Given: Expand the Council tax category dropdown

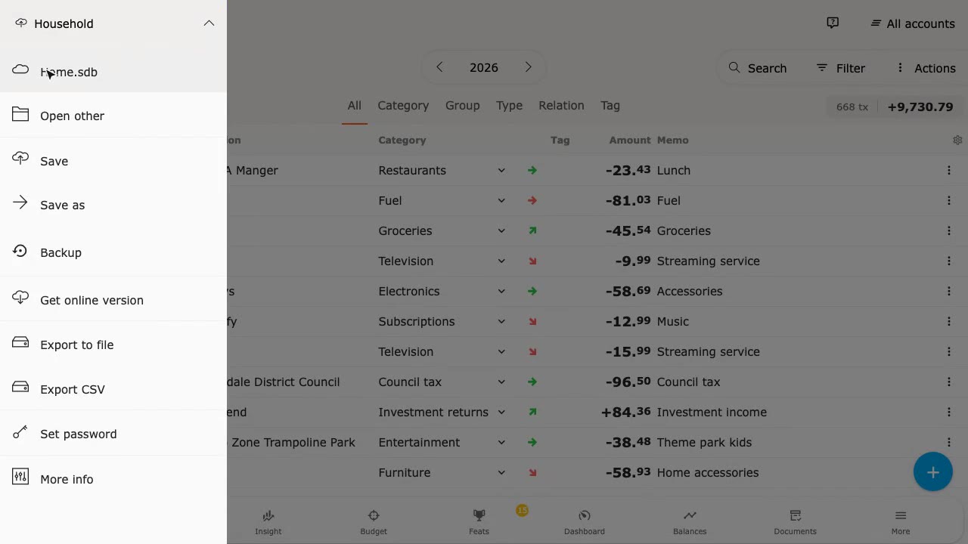Looking at the screenshot, I should pos(501,382).
